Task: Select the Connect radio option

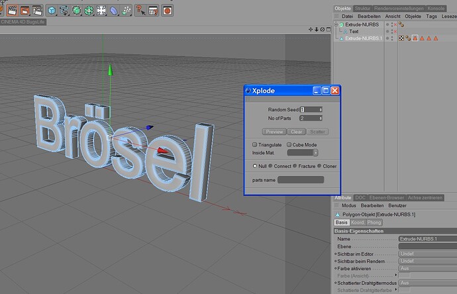Action: (270, 166)
